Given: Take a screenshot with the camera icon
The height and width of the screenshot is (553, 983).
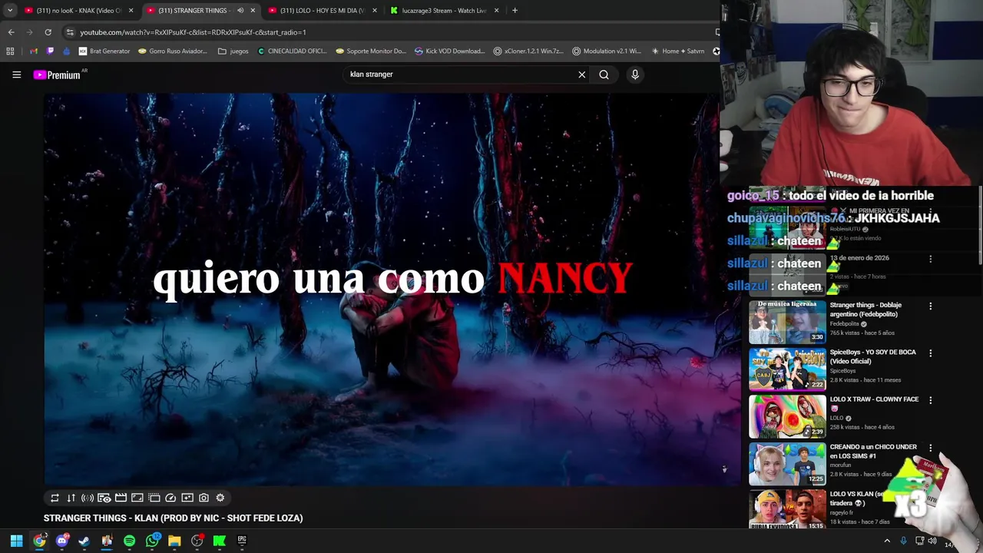Looking at the screenshot, I should tap(204, 498).
